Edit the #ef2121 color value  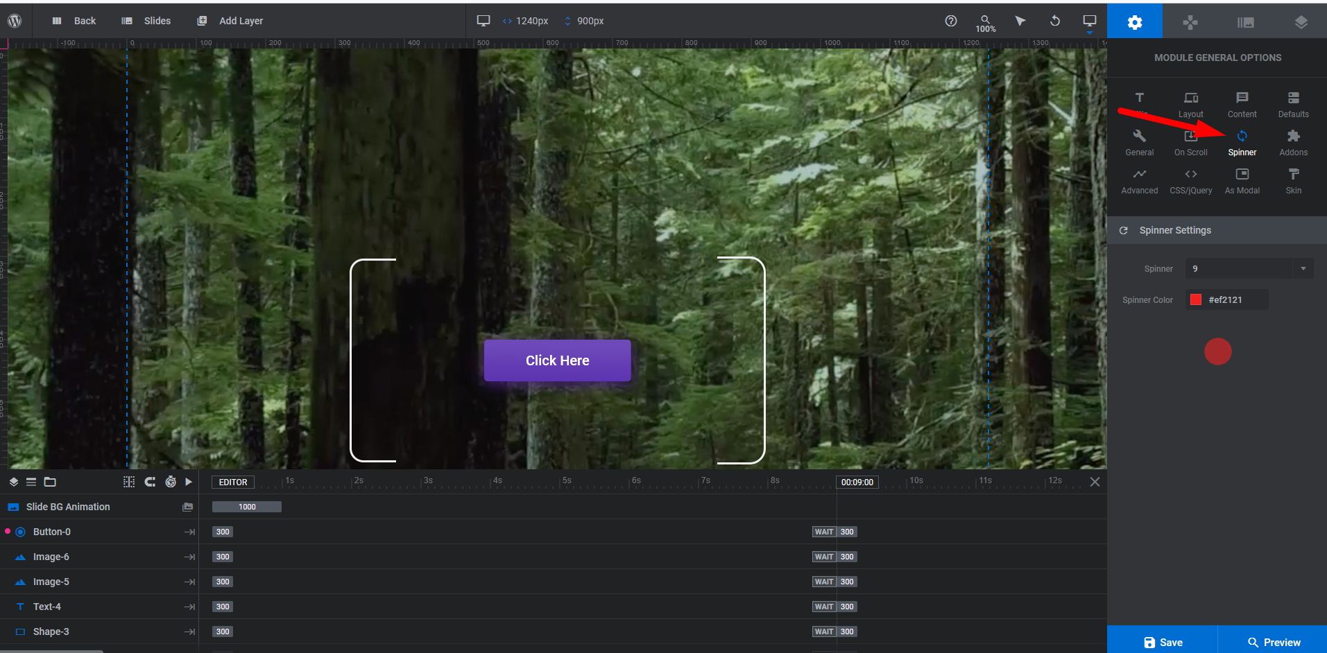[1226, 299]
